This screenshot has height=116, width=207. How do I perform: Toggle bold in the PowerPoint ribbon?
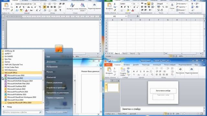(134, 71)
